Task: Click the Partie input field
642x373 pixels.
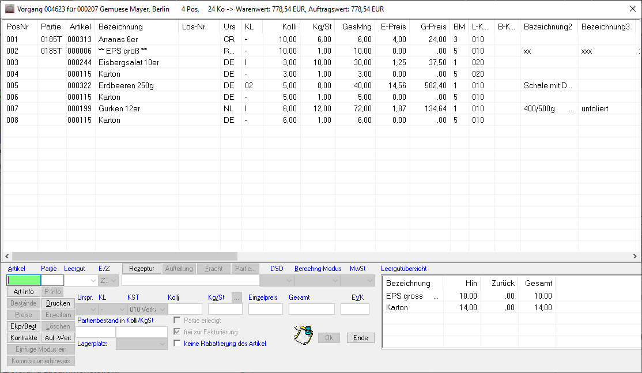Action: click(53, 280)
